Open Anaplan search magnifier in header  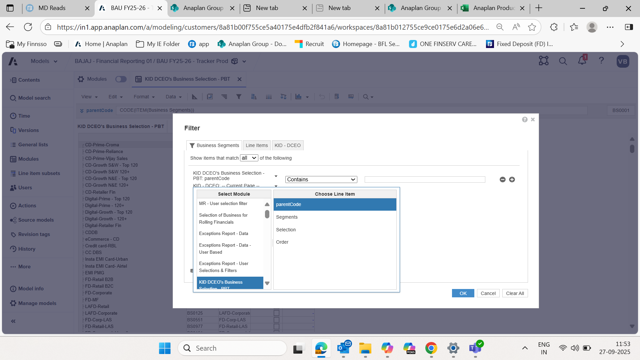coord(563,61)
